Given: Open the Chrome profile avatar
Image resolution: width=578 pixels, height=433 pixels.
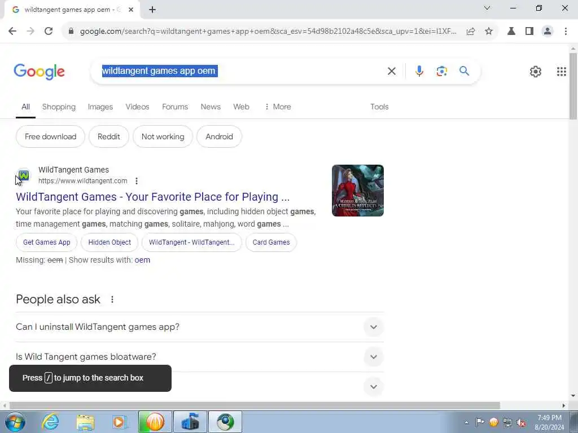Looking at the screenshot, I should coord(548,32).
